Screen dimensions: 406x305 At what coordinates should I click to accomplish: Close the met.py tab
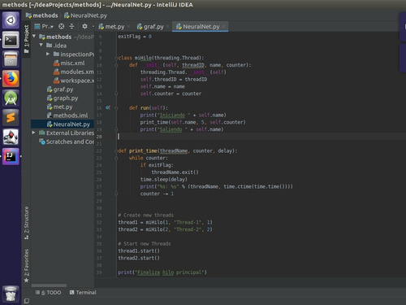coord(128,27)
